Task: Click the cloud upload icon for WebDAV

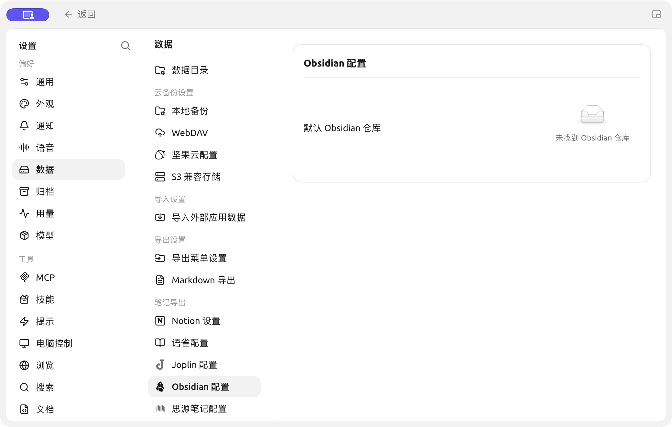Action: tap(160, 133)
